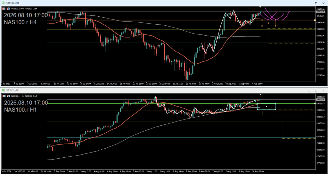Viewport: 328px width, 174px height.
Task: Click price 28624.56 on the H4 price scale
Action: (x=321, y=42)
